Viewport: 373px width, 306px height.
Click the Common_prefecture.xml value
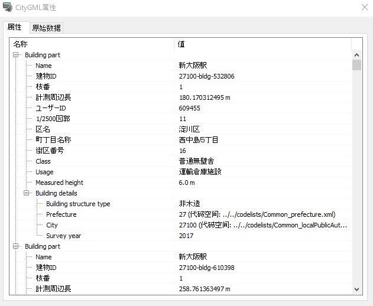[257, 214]
